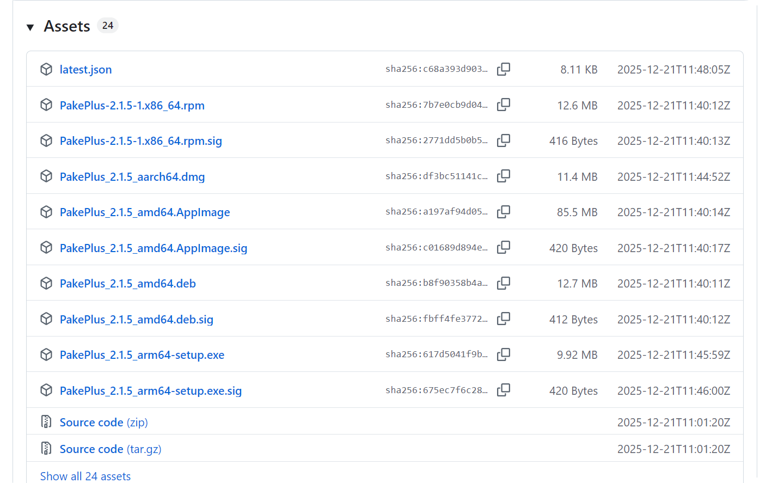Click package icon beside PakePlus_2.1.5_arm64-setup.exe.sig
The image size is (760, 483).
click(46, 390)
